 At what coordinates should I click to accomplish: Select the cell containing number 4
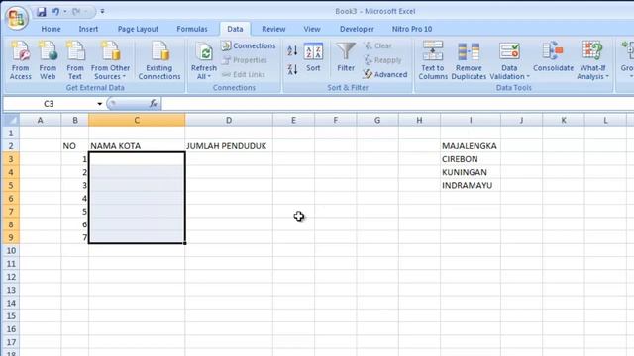tap(75, 198)
